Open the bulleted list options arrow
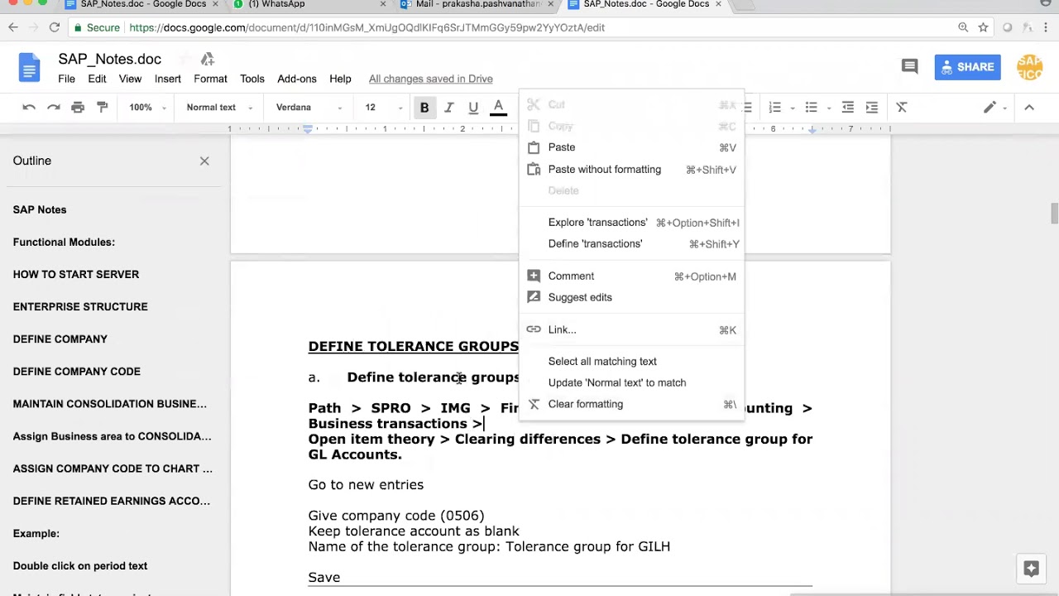 (x=829, y=108)
